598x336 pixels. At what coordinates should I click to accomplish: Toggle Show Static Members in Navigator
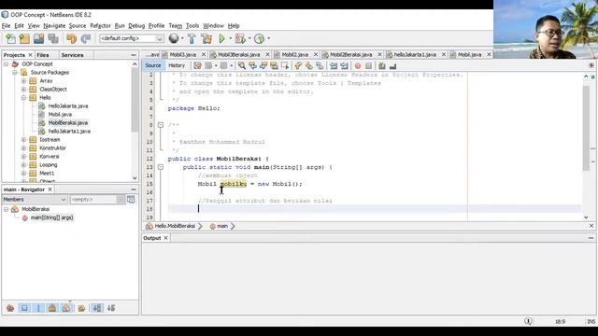pos(38,308)
